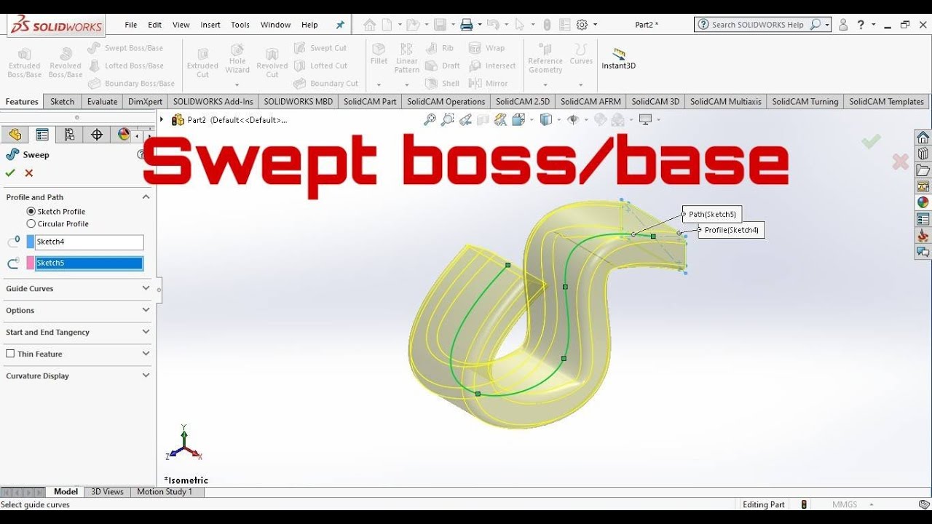Expand the Part2 flyout tree arrow
Viewport: 932px width, 524px height.
coord(162,119)
